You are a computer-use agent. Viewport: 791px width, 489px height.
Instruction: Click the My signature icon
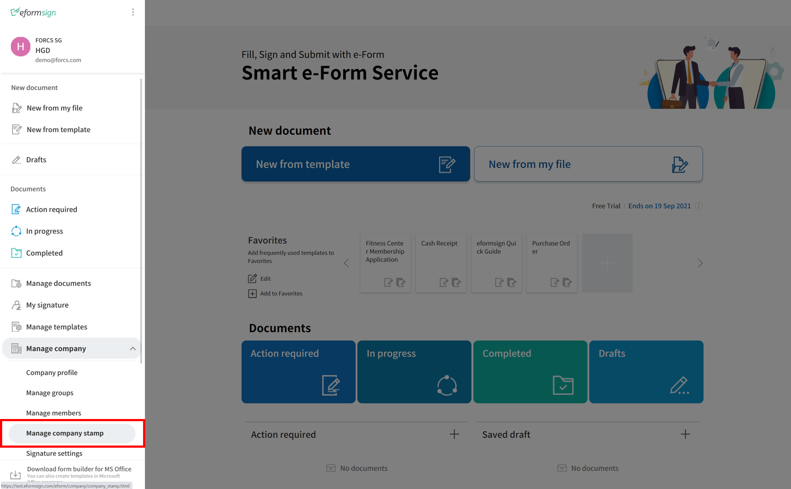[16, 305]
